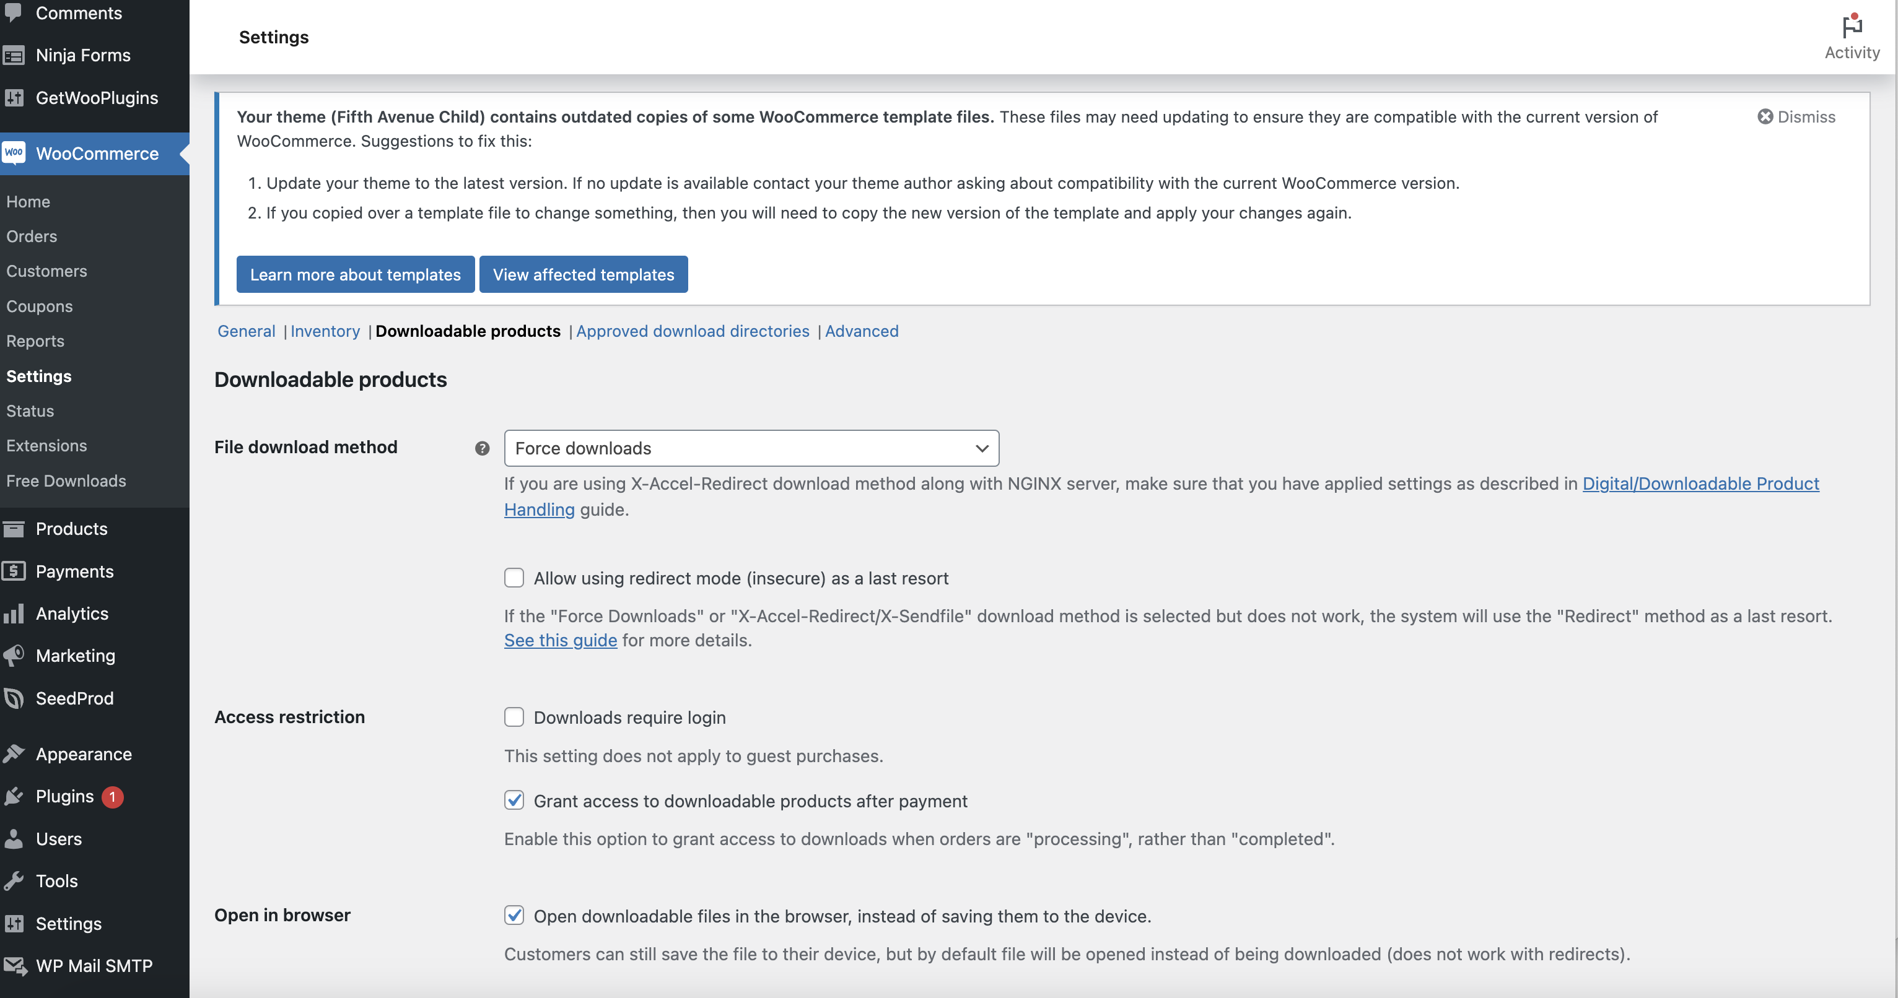Open the Advanced sub-tab
This screenshot has height=998, width=1898.
click(861, 331)
